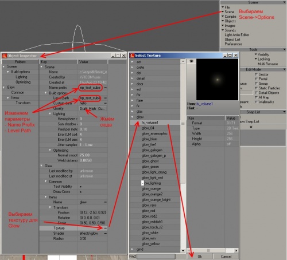Collapse the Scene panel header arrow
287x260 pixels.
[284, 2]
